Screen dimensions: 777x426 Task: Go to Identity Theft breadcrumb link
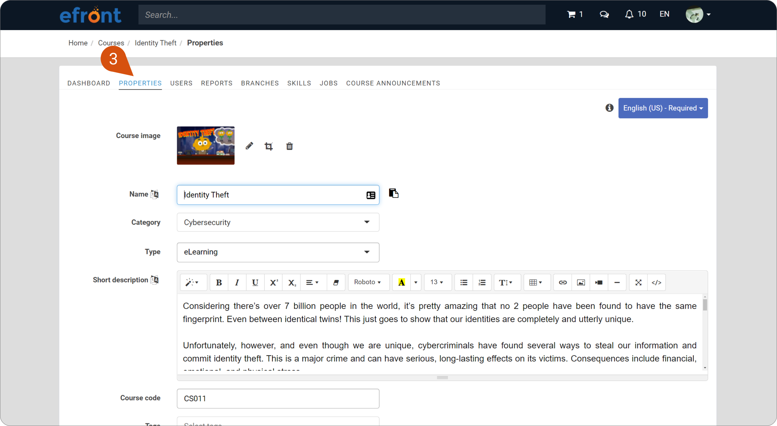156,43
